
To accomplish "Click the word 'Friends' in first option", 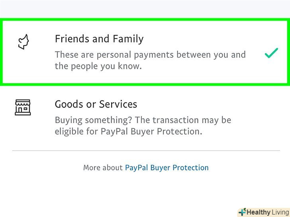I will click(70, 39).
